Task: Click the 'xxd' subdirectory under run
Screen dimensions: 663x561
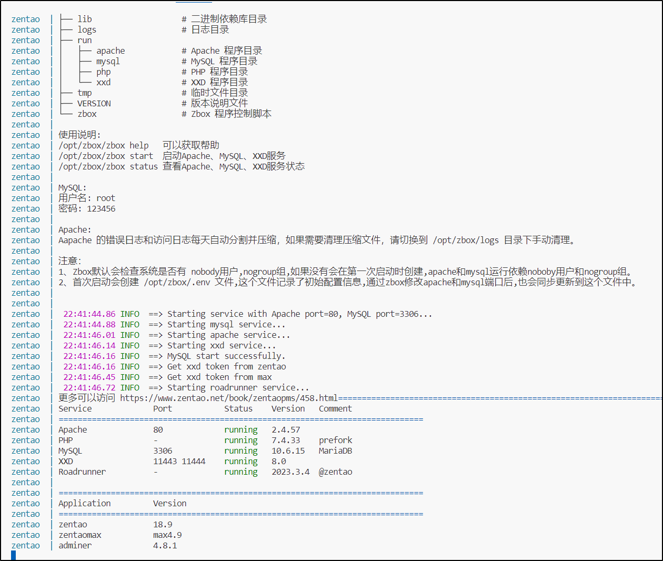Action: point(104,82)
